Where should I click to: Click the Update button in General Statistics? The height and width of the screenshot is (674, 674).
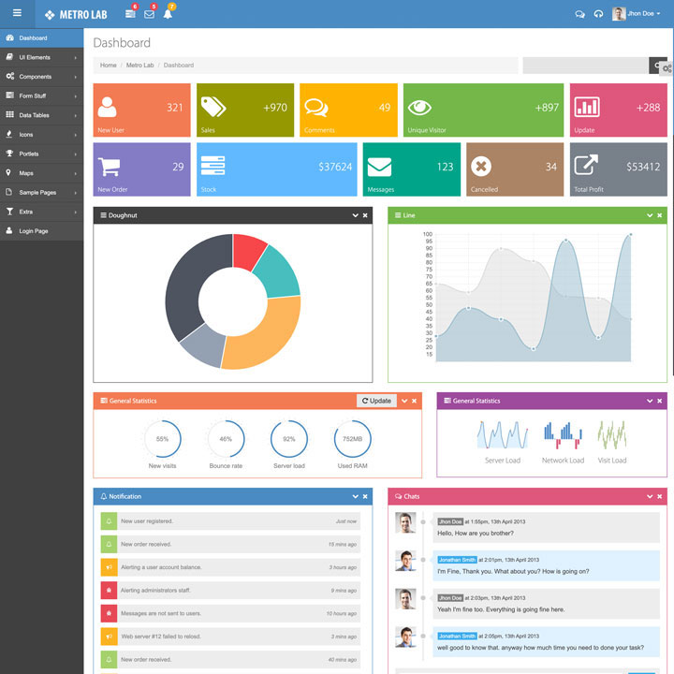coord(376,401)
